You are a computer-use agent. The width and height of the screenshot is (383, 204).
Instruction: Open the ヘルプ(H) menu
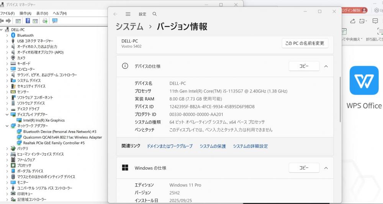point(60,13)
